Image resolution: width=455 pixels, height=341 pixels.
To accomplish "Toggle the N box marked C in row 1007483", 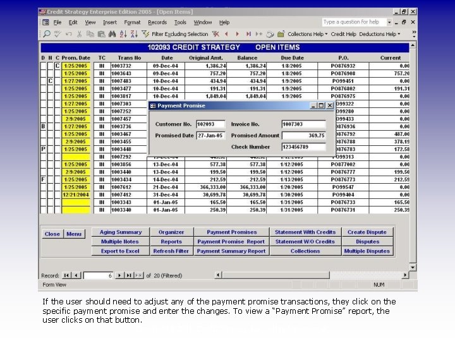I will [x=51, y=81].
